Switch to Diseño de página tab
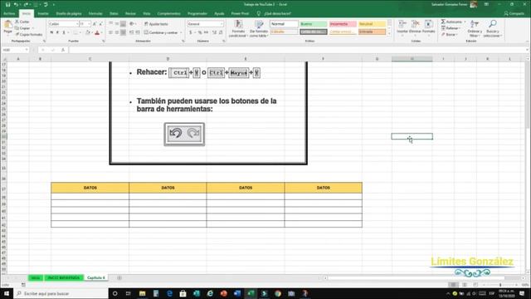This screenshot has width=531, height=299. tap(69, 13)
